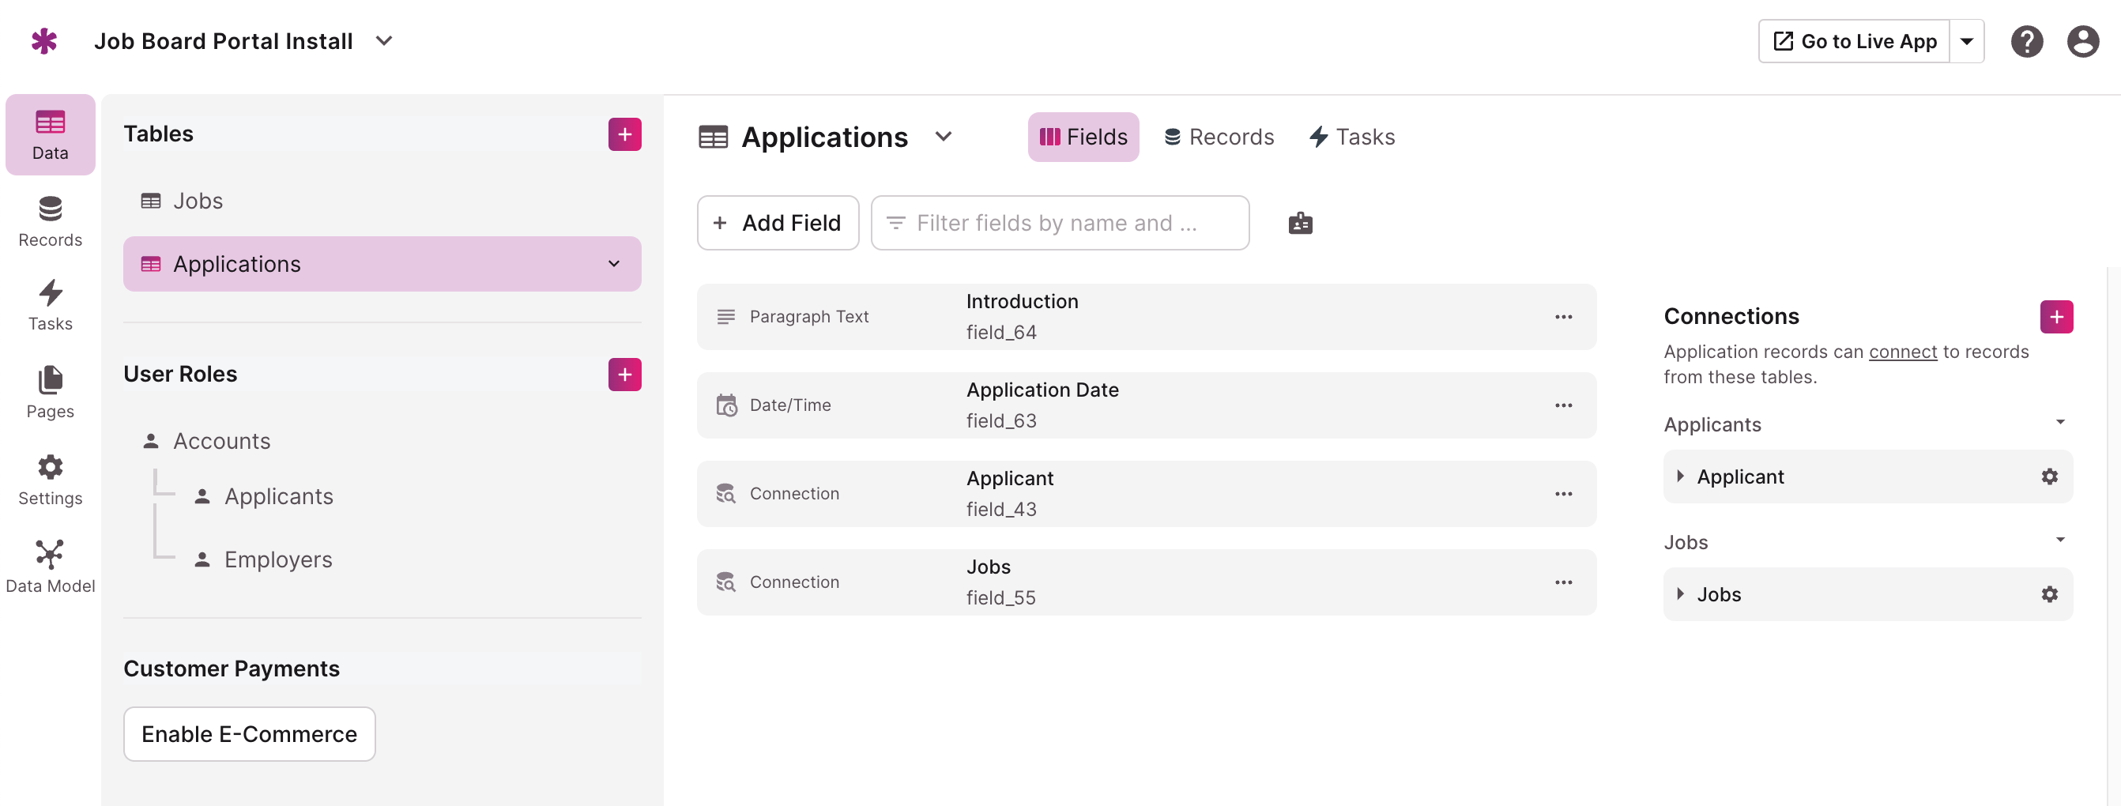This screenshot has width=2121, height=806.
Task: Click the Add Field button
Action: pos(778,222)
